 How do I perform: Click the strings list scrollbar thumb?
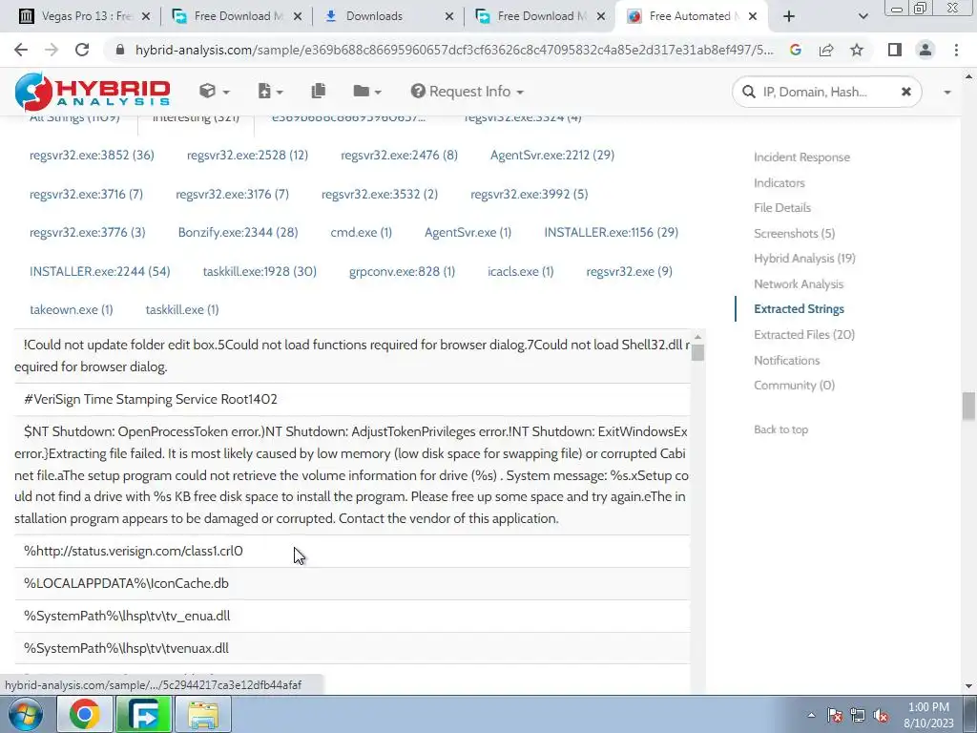[x=697, y=353]
